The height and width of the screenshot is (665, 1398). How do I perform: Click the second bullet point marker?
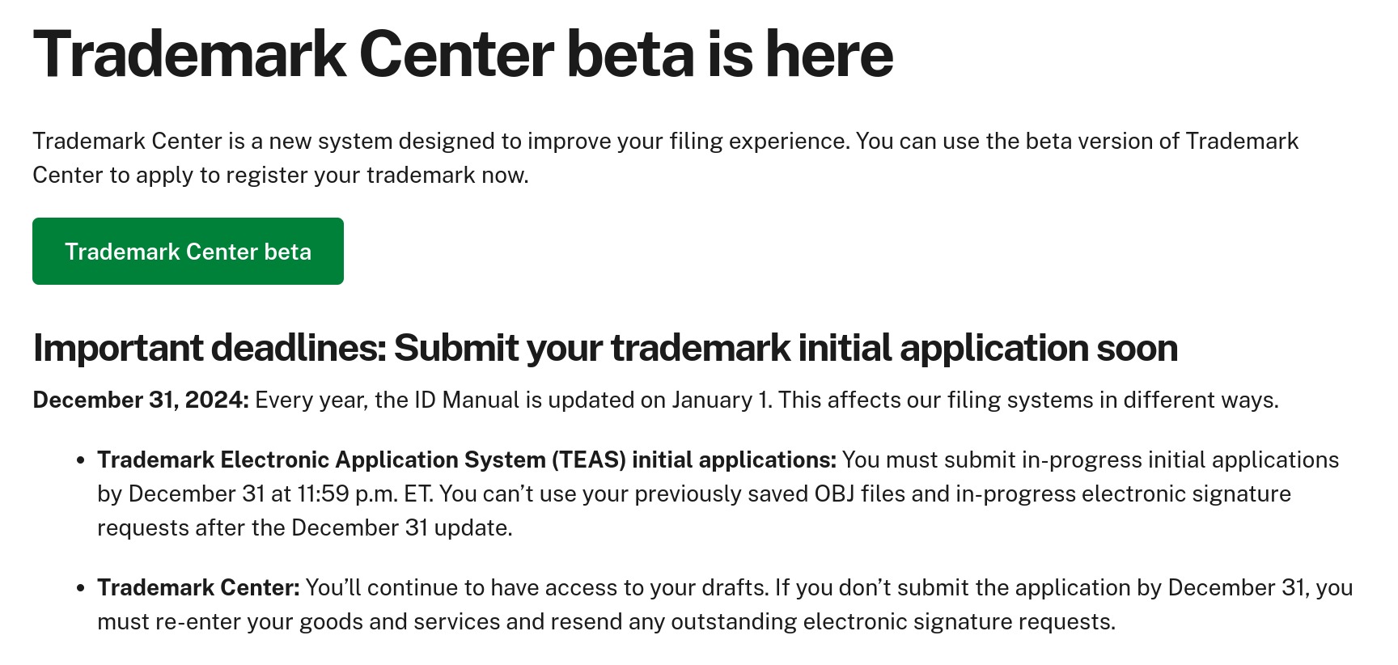click(80, 588)
